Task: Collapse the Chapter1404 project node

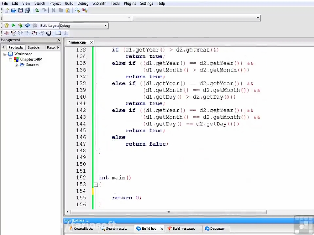Action: (x=10, y=60)
